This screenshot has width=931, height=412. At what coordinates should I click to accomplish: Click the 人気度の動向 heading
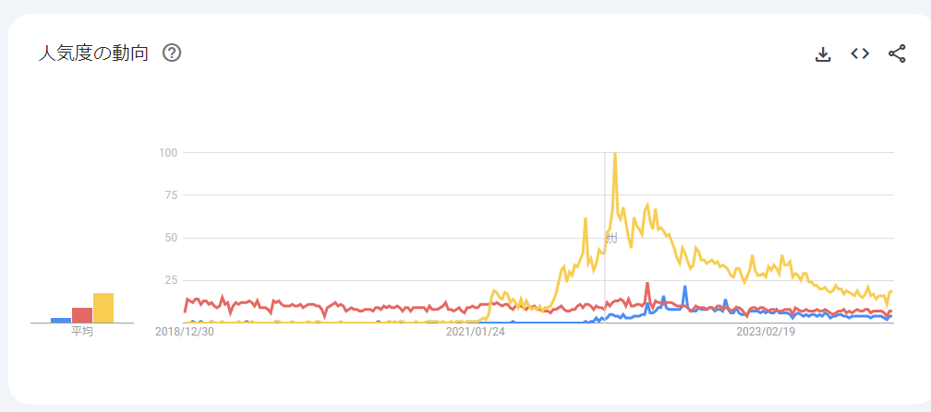pos(93,53)
